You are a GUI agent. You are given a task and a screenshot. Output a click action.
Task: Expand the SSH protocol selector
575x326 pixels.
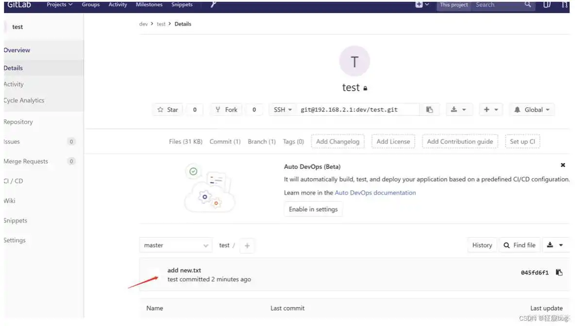point(282,109)
